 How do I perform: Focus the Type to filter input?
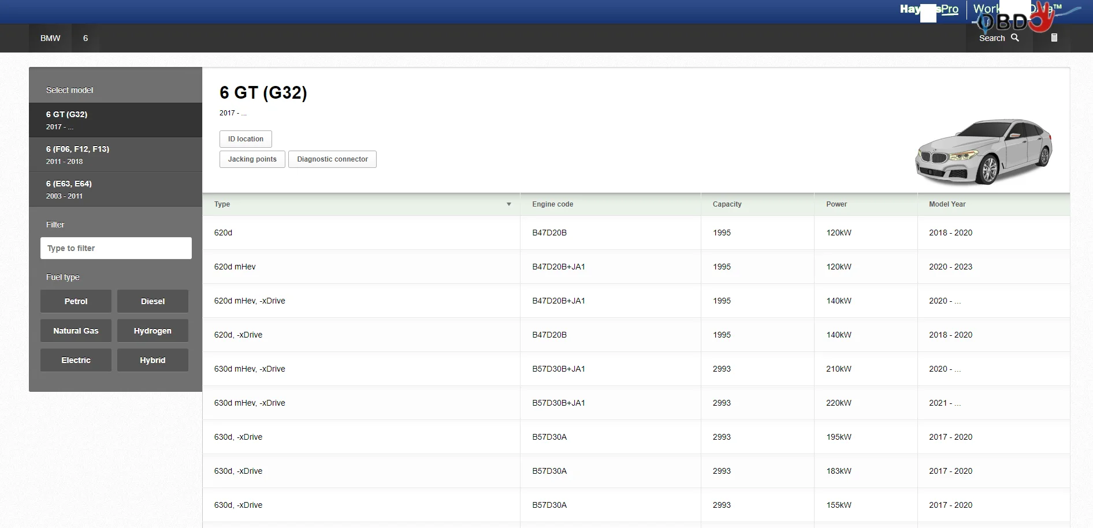coord(116,248)
